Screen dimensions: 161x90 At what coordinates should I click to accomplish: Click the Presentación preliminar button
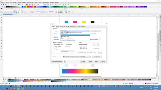(x=57, y=62)
